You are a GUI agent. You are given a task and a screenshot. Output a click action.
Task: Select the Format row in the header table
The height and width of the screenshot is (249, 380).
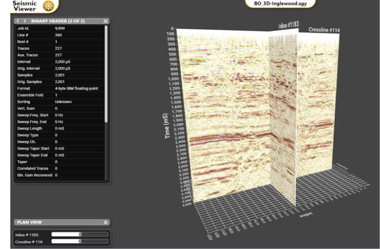click(59, 89)
